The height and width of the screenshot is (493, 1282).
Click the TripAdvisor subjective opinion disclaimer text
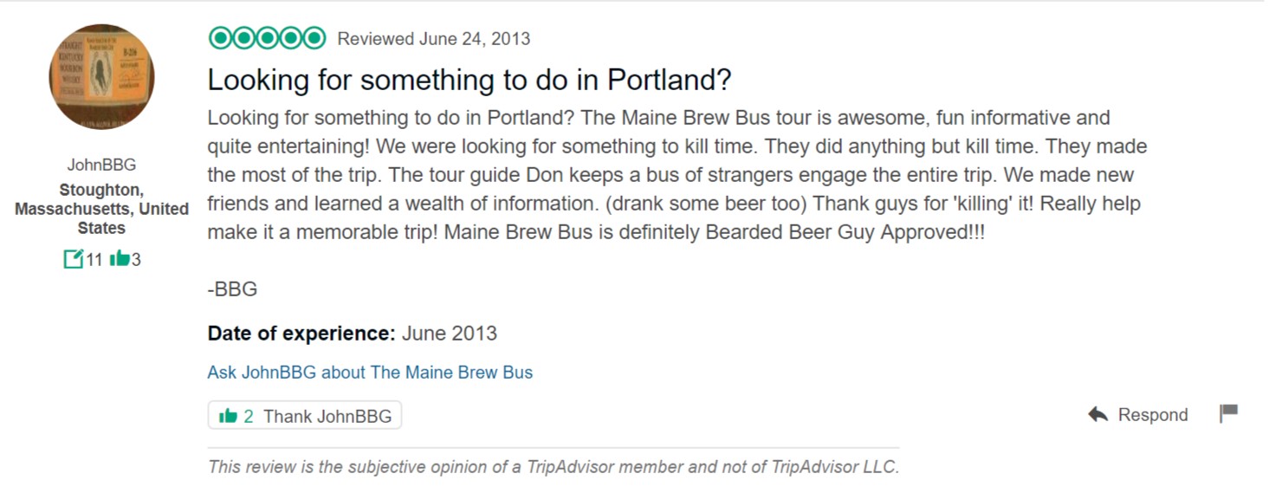pyautogui.click(x=554, y=467)
